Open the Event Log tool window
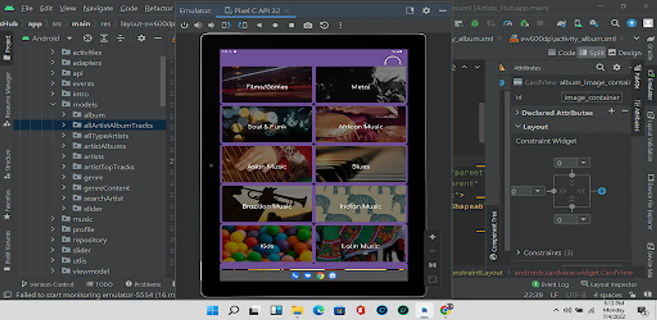Image resolution: width=657 pixels, height=320 pixels. point(551,284)
